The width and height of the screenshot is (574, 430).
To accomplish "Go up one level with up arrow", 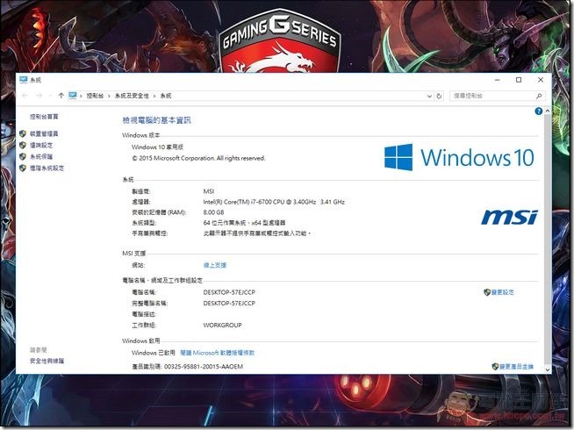I will point(61,96).
